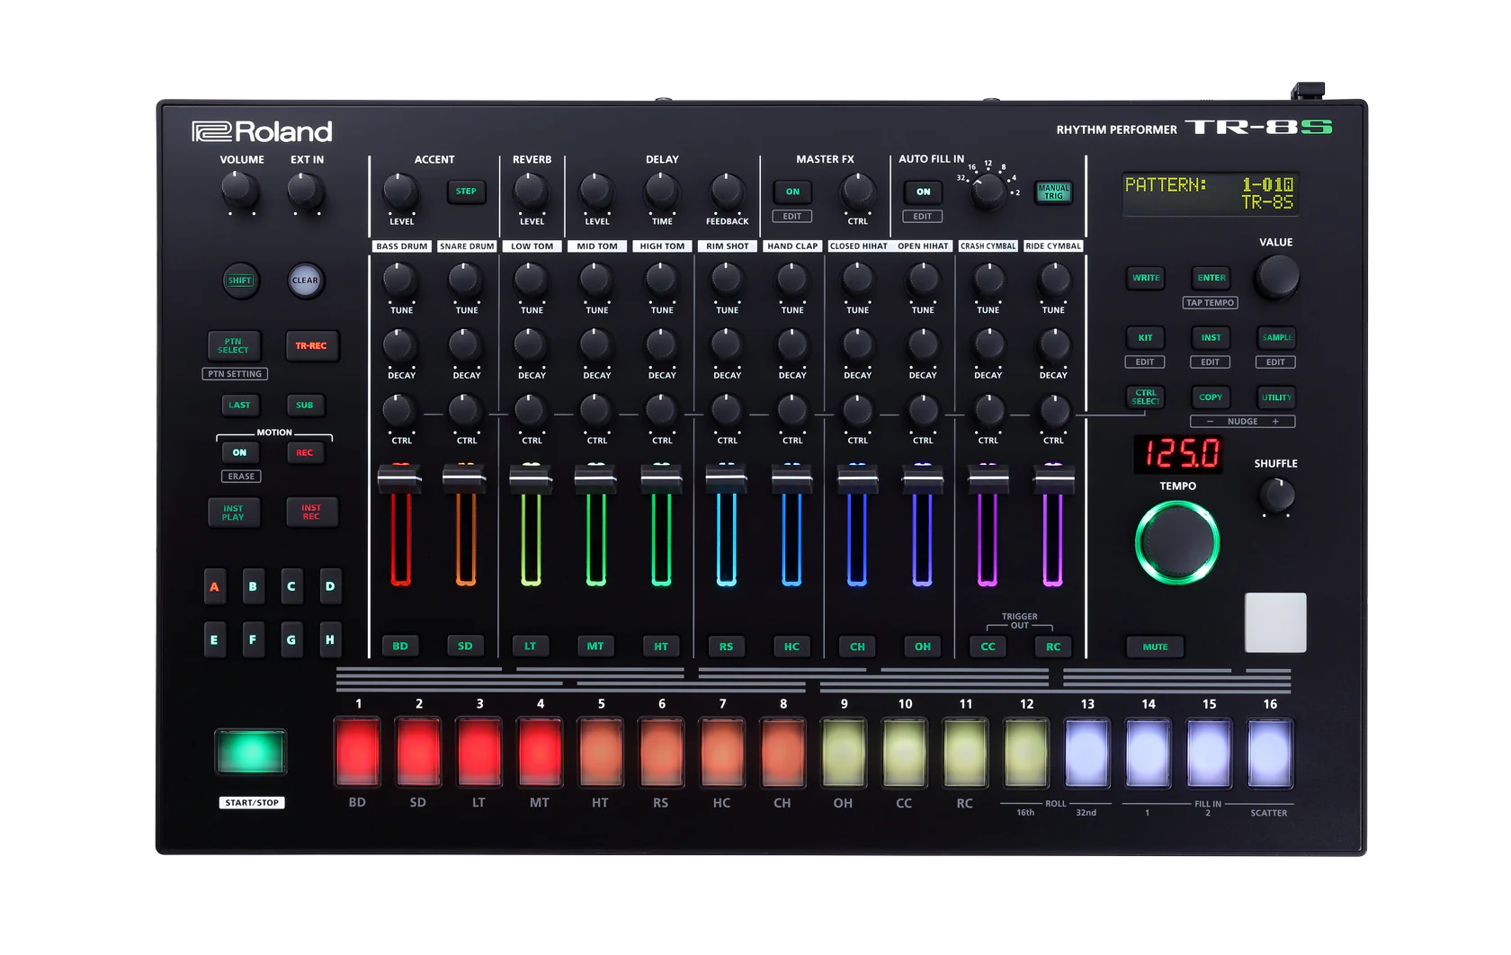
Task: Switch on INST PLAY mode
Action: pos(233,513)
